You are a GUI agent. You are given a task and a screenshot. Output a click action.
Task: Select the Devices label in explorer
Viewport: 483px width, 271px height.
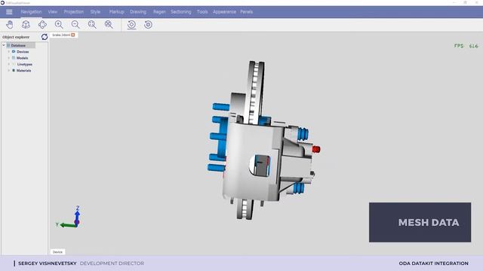(x=23, y=52)
